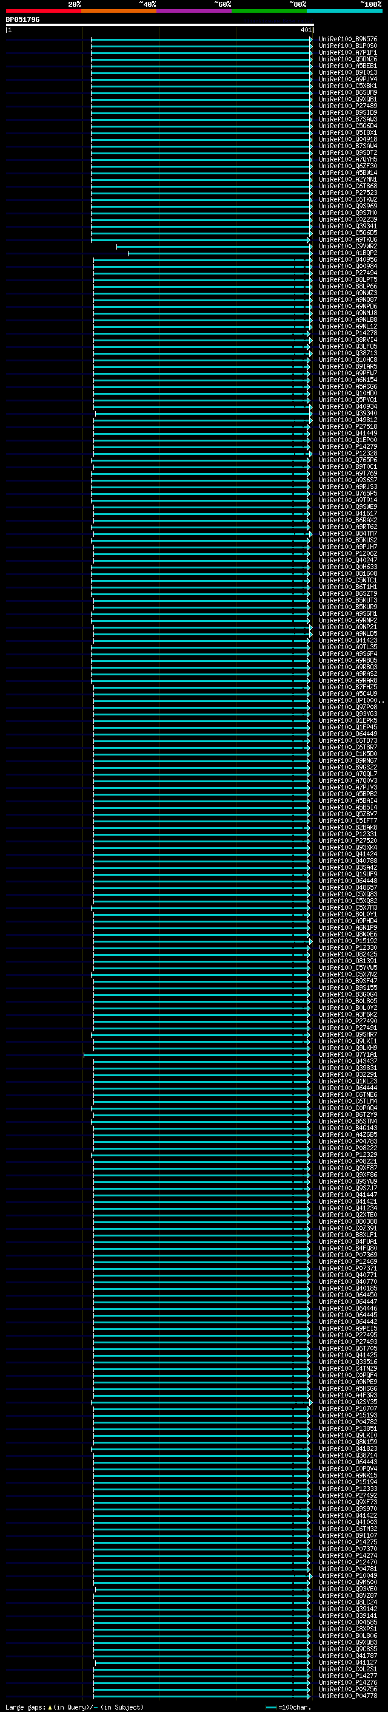The image size is (388, 1712).
Task: Select the UniRef100_C1K5D0 label
Action: tap(347, 754)
